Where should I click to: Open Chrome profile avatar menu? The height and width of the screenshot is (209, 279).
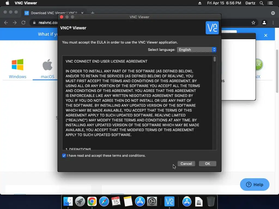[264, 23]
